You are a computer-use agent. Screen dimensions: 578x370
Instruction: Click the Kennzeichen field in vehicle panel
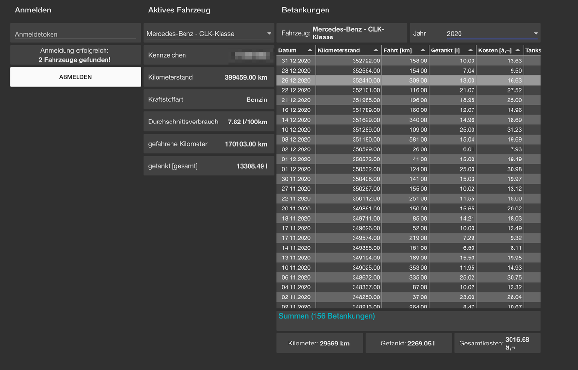point(209,55)
